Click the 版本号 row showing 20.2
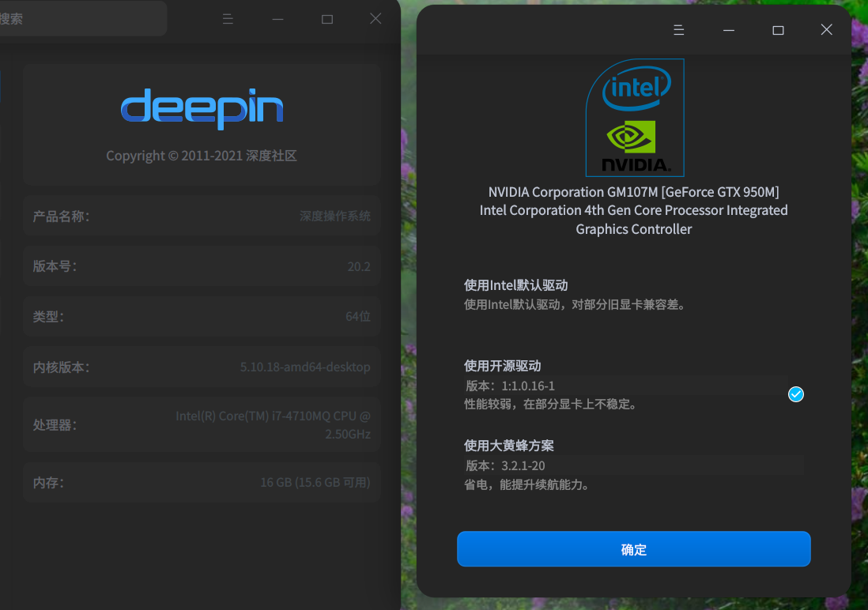 [202, 266]
